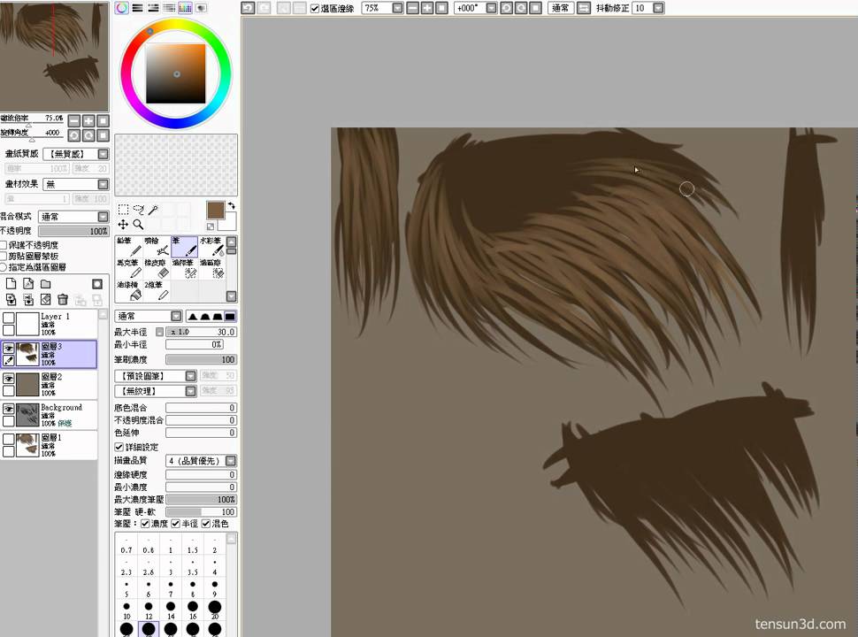Toggle the swatches panel icon

point(185,8)
